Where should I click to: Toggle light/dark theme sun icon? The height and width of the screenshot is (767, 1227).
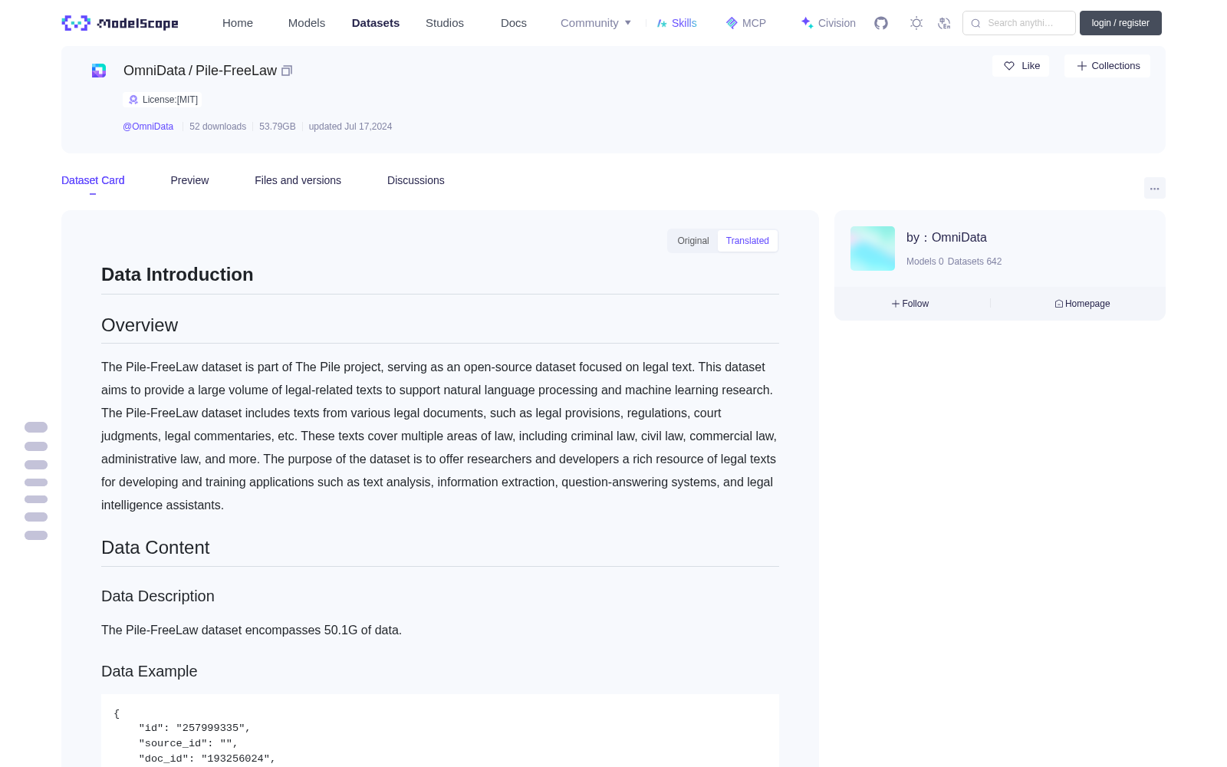click(916, 23)
